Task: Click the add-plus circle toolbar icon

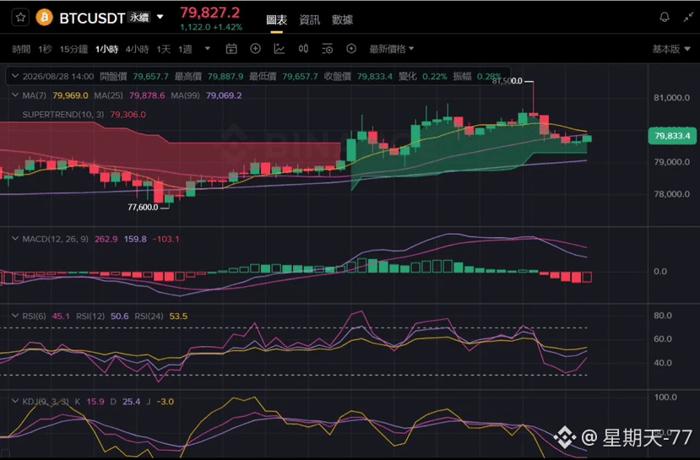Action: [255, 49]
